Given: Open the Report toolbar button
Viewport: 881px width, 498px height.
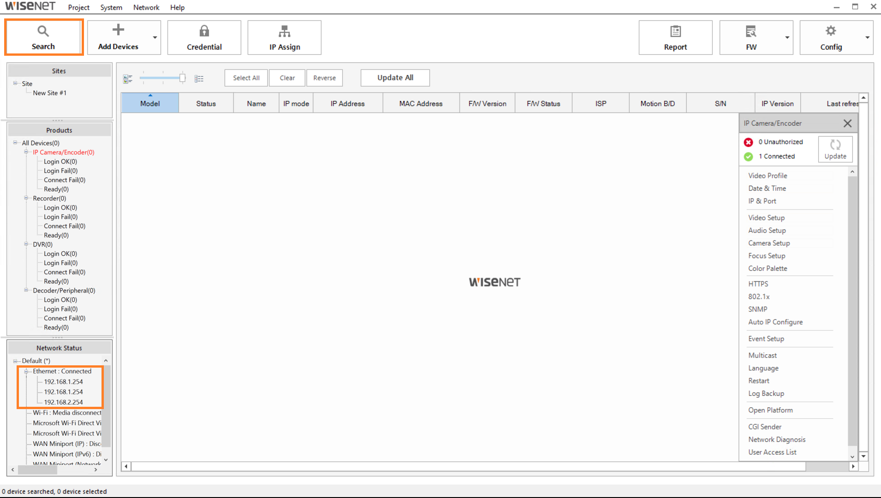Looking at the screenshot, I should pos(676,37).
